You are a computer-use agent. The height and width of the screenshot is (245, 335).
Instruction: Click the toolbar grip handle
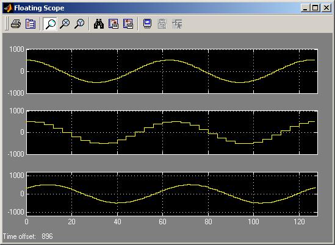click(7, 24)
